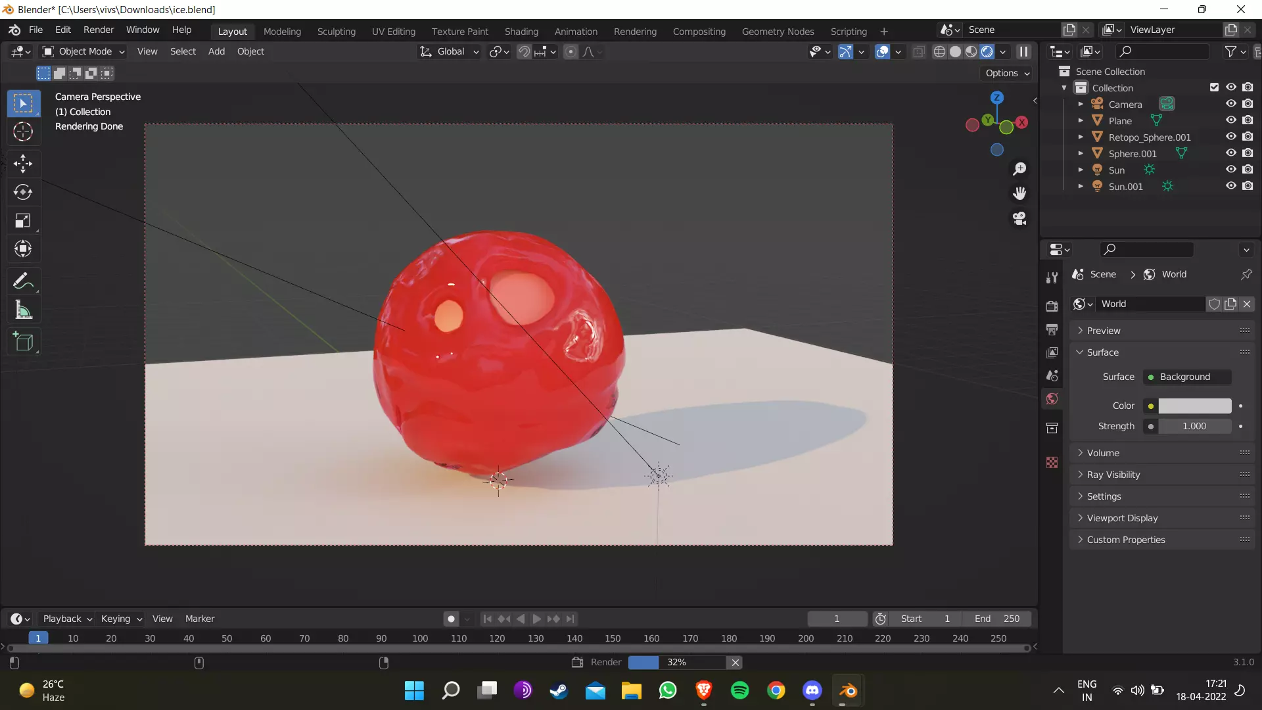Select the Annotate tool

(23, 281)
